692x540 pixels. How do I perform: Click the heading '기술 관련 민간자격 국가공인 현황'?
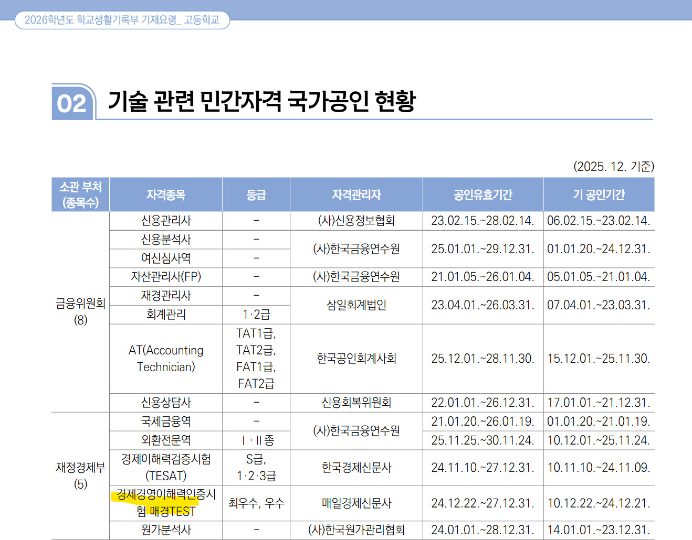261,101
